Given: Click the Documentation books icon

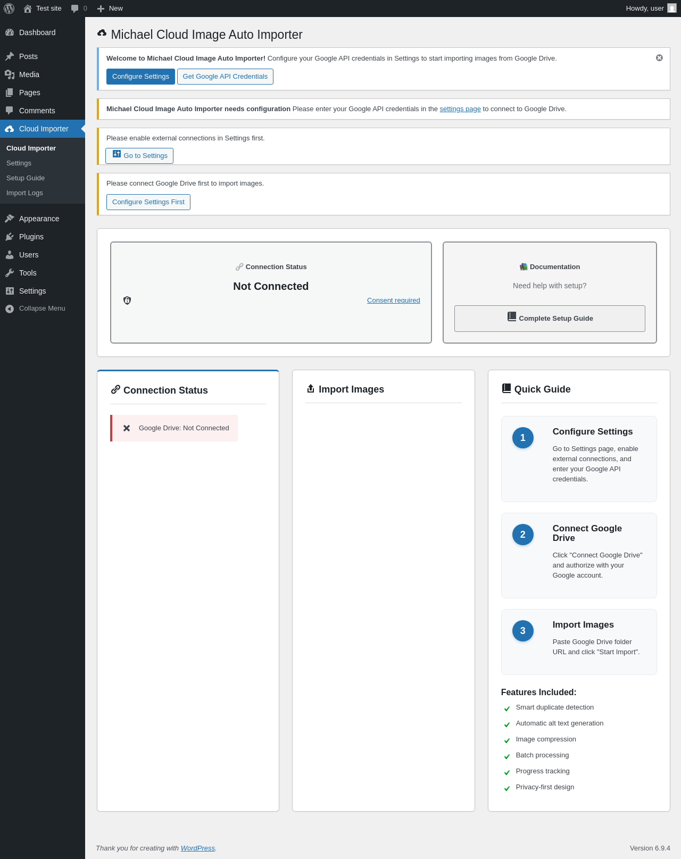Looking at the screenshot, I should 524,267.
